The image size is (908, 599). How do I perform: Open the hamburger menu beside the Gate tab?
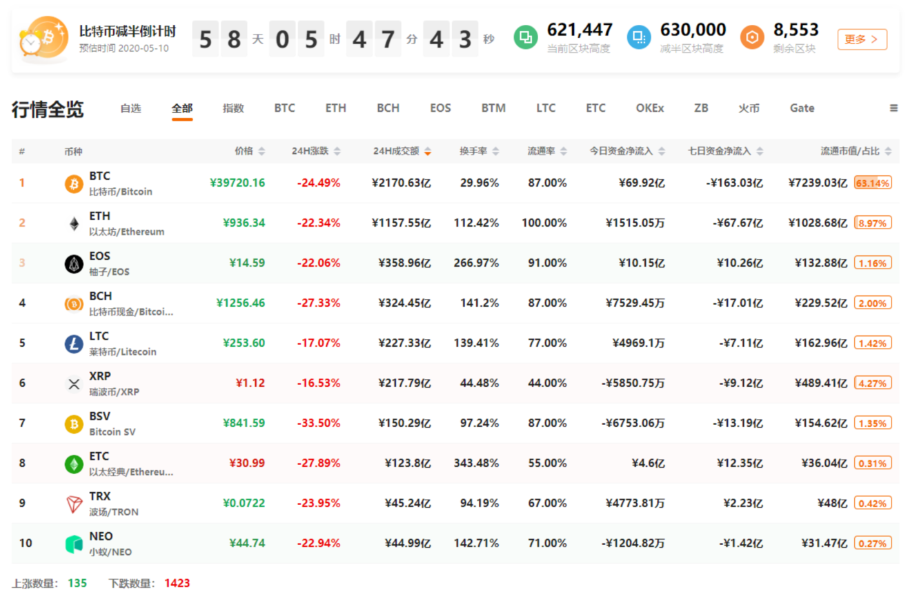(x=894, y=108)
